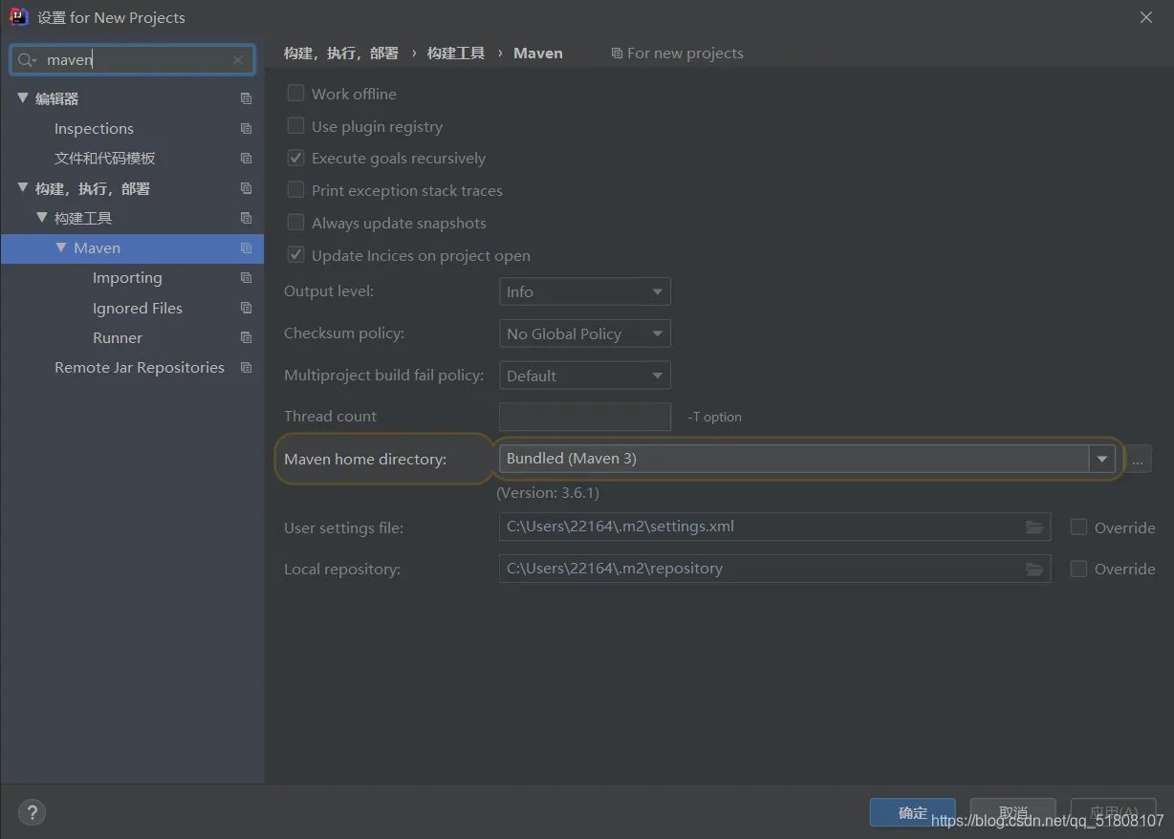Check Override for User settings file
Viewport: 1174px width, 839px height.
pyautogui.click(x=1078, y=527)
